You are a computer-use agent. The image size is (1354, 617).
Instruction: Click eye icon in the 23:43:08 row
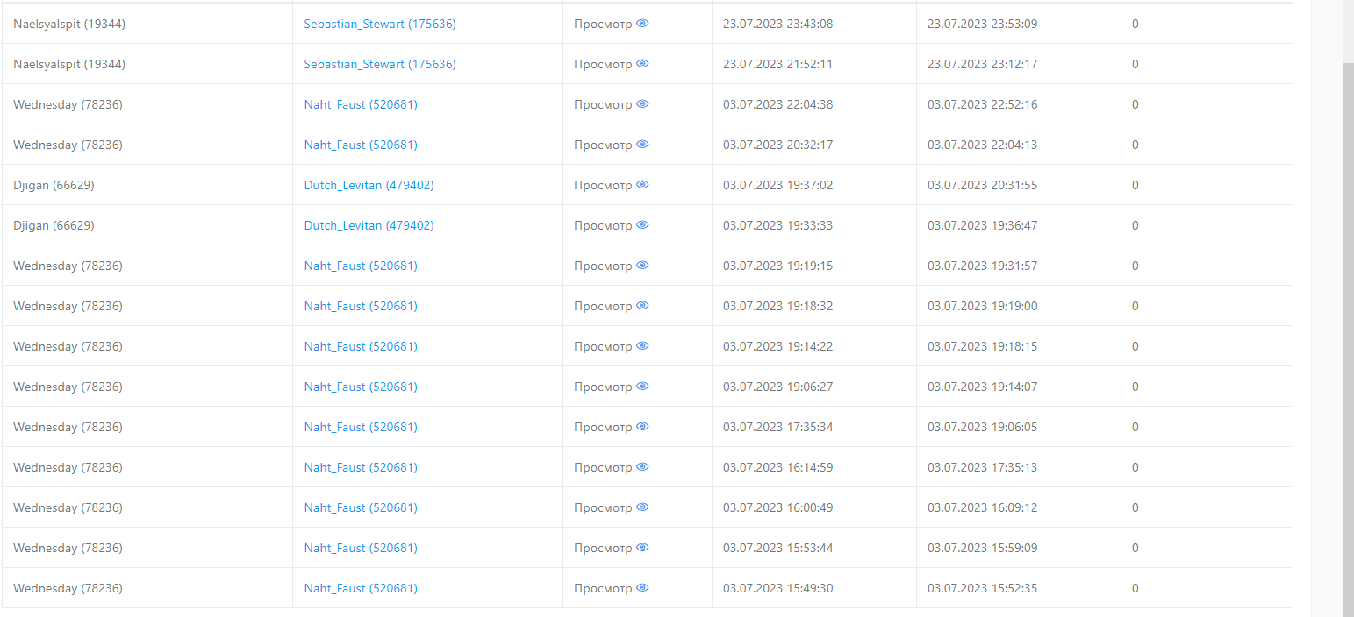[642, 24]
